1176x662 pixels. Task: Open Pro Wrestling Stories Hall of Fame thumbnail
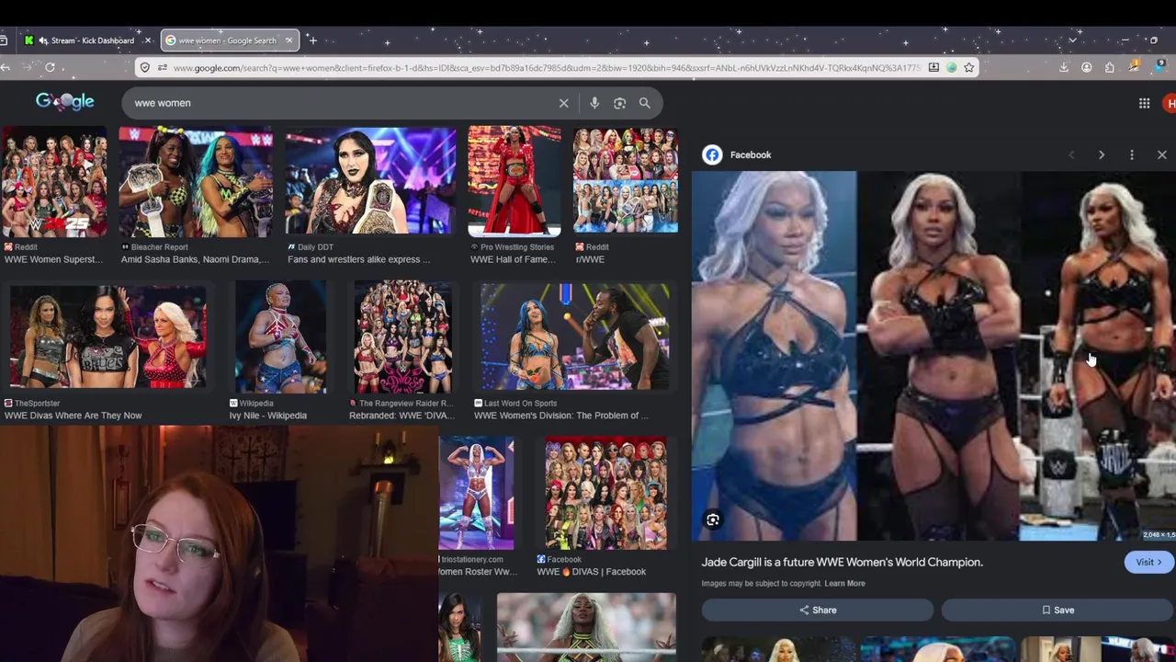514,182
